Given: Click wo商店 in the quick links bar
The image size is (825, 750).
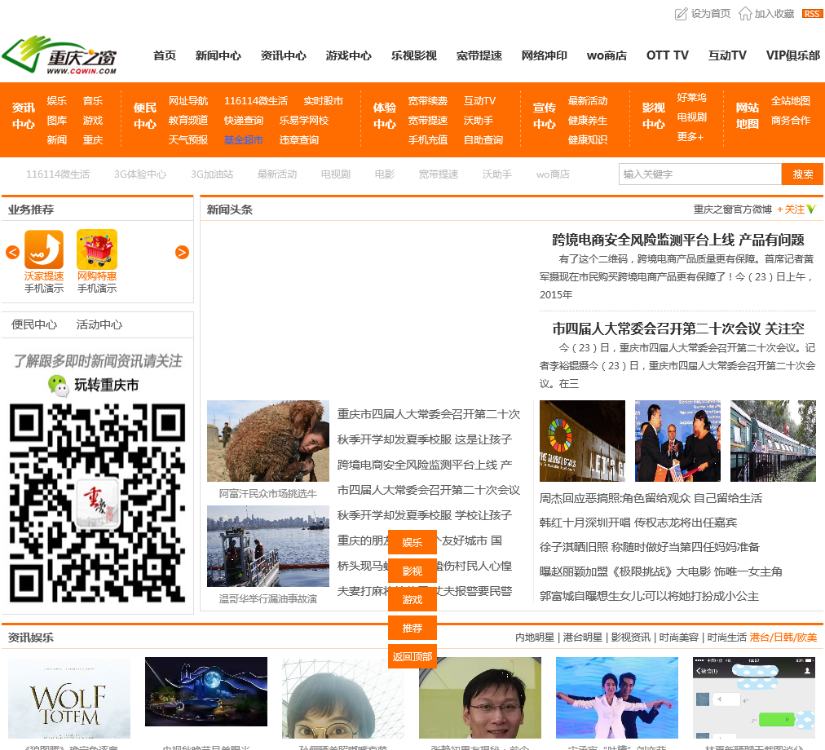Looking at the screenshot, I should tap(553, 174).
